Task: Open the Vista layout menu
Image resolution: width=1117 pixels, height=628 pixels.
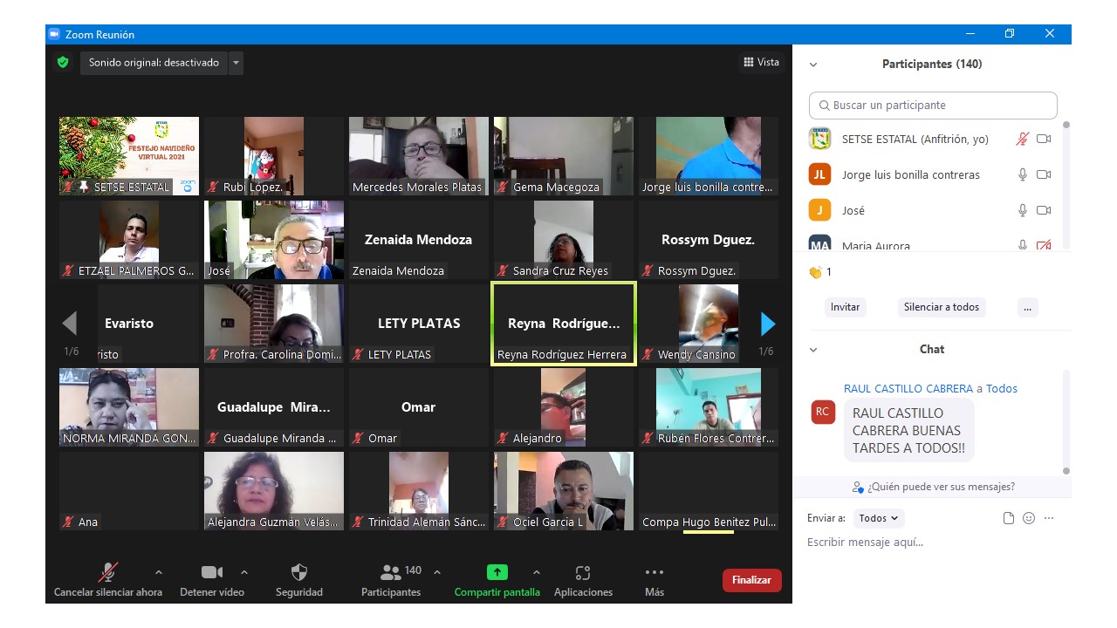Action: click(x=761, y=62)
